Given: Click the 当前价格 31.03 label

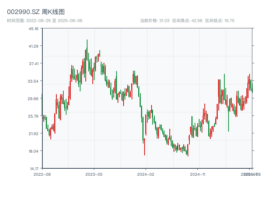Looking at the screenshot, I should (x=154, y=21).
